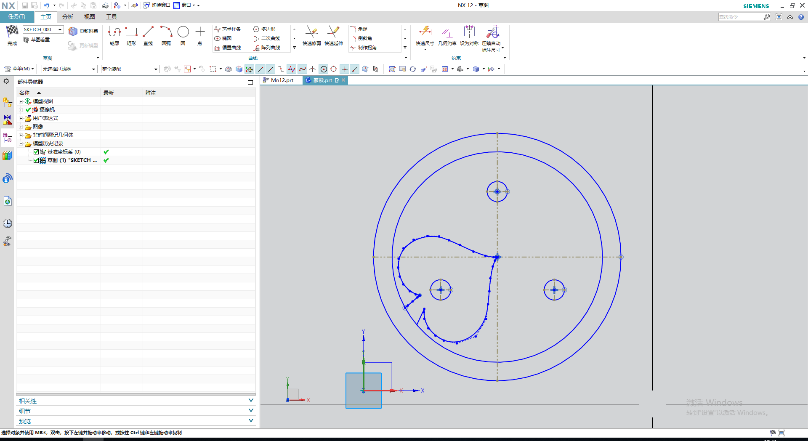Open the Assembly Navigator sidebar tab
The image size is (808, 441).
click(8, 102)
